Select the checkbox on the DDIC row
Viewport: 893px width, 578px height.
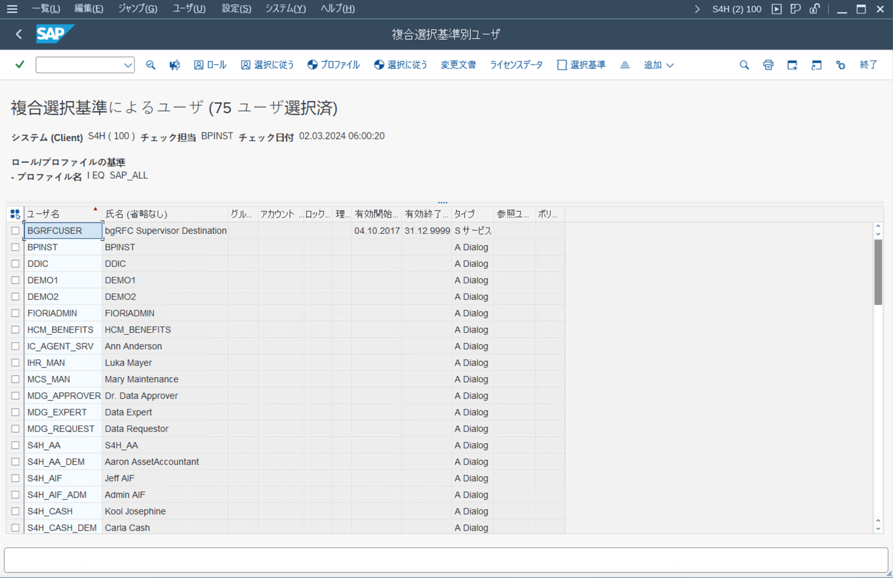click(15, 263)
